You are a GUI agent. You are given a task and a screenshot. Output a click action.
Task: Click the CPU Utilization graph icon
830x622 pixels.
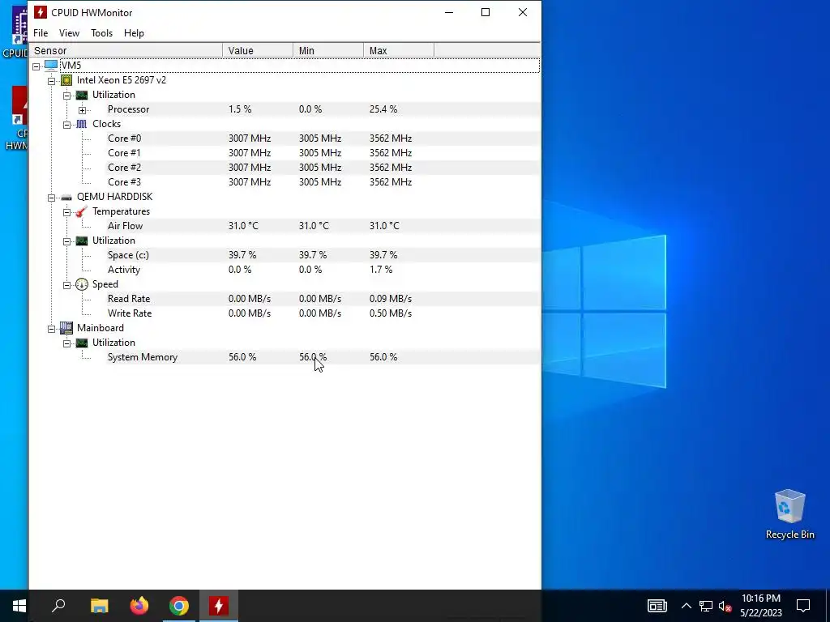pyautogui.click(x=82, y=96)
